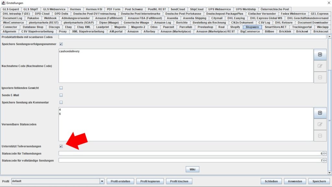Open the ShipCloud tab

(x=197, y=9)
